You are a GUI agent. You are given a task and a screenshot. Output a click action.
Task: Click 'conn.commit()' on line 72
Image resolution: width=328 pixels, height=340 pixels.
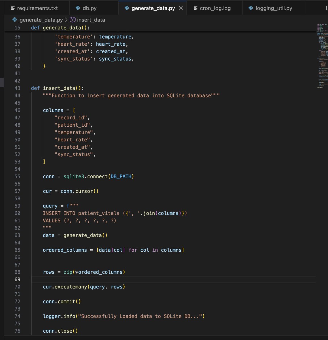(x=62, y=302)
